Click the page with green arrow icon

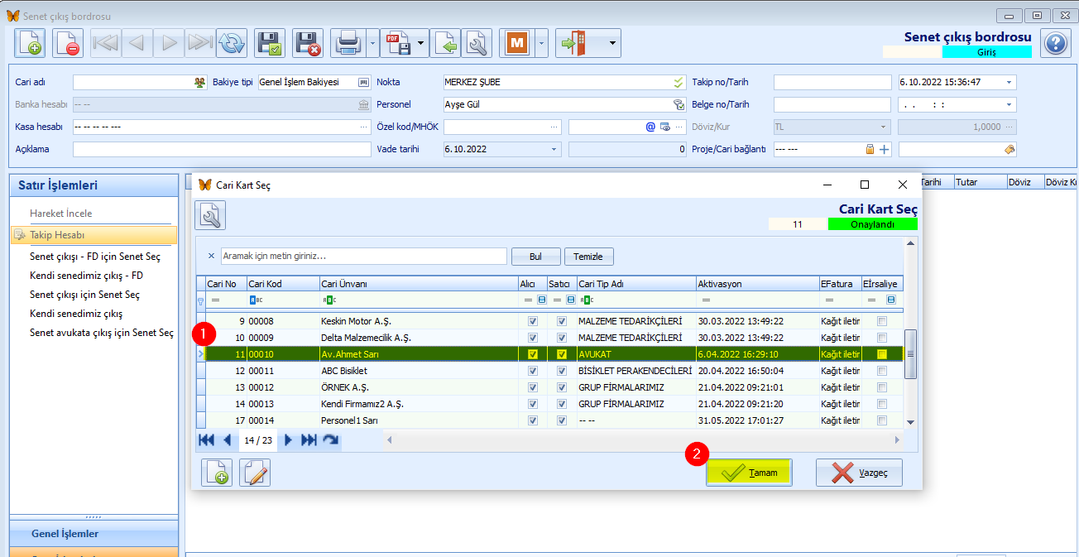tap(447, 43)
